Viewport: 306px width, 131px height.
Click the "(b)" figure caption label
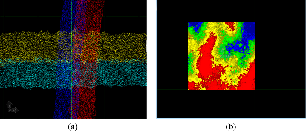pyautogui.click(x=231, y=127)
